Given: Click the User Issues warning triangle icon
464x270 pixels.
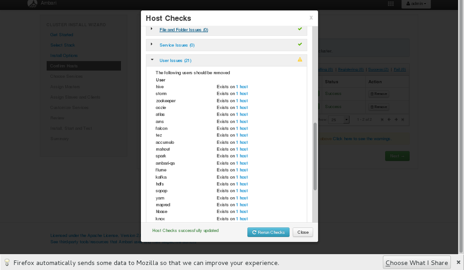Looking at the screenshot, I should (300, 59).
